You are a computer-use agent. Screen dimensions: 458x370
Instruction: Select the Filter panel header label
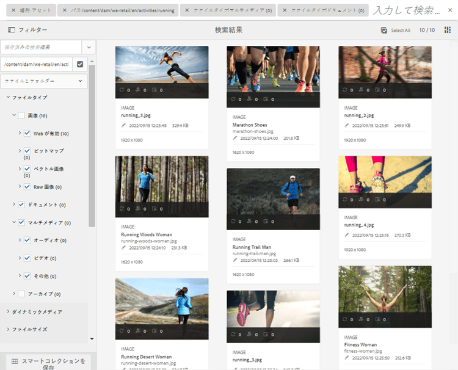tap(33, 30)
